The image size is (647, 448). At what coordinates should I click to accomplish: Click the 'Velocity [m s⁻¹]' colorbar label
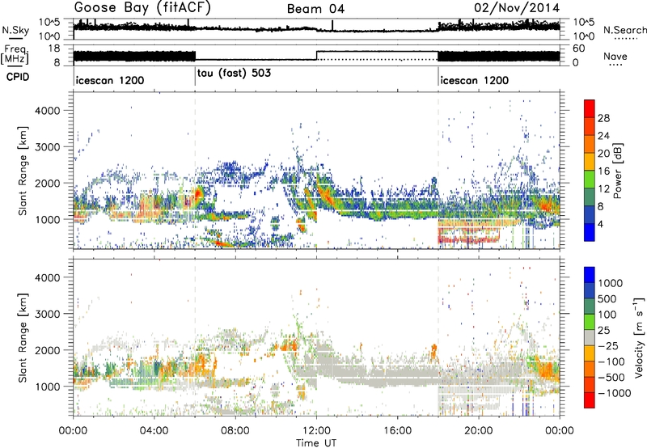click(x=639, y=337)
